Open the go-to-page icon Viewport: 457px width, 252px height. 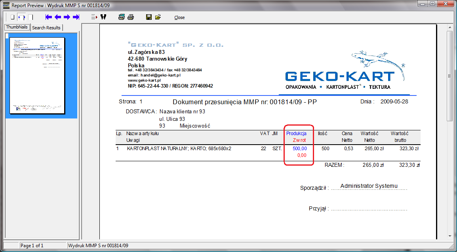tap(94, 17)
